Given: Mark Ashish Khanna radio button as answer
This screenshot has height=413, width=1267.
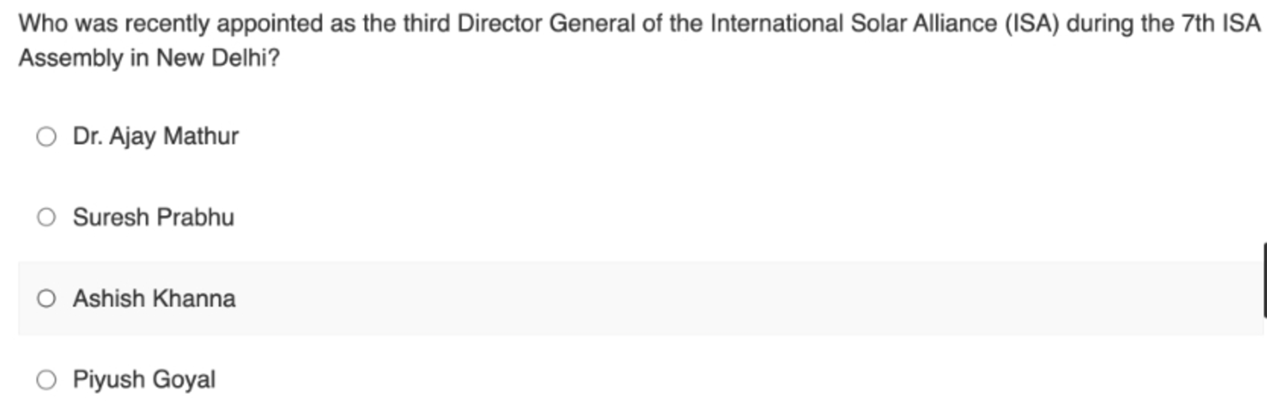Looking at the screenshot, I should pos(46,298).
